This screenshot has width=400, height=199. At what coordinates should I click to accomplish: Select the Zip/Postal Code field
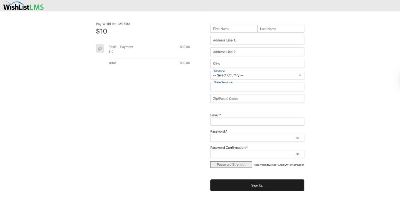257,98
